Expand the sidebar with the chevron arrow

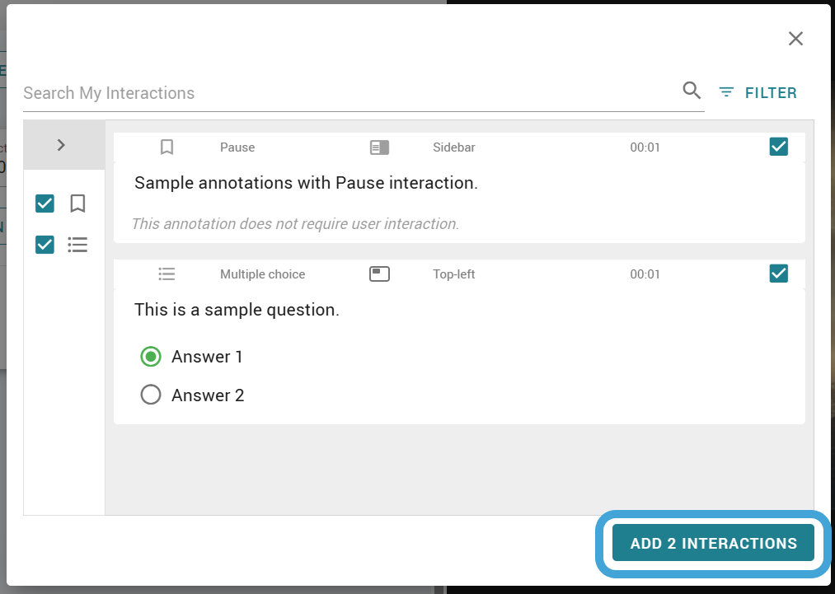pyautogui.click(x=61, y=145)
